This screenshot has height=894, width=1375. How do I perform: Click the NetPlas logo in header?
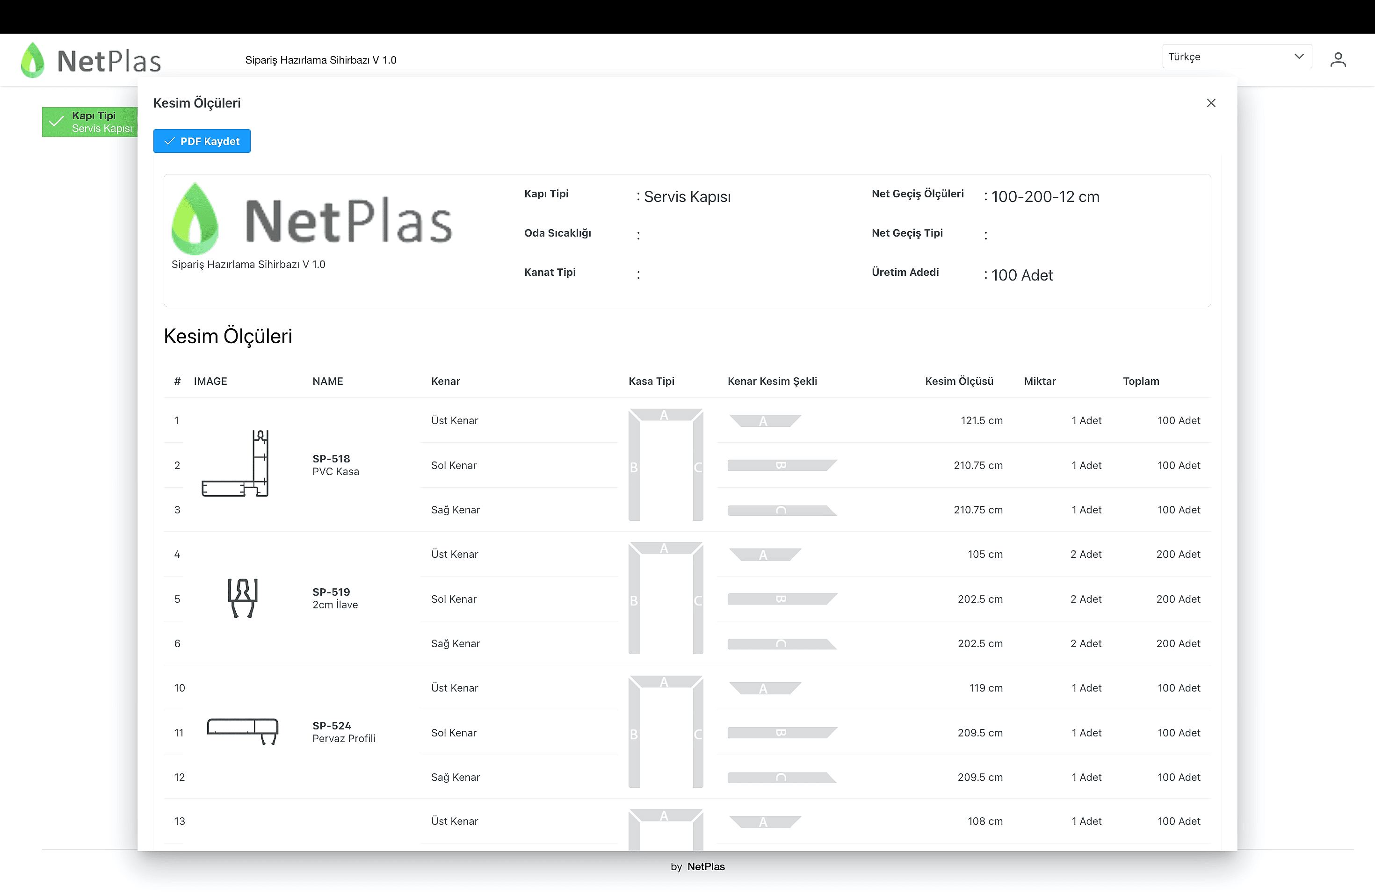point(91,60)
